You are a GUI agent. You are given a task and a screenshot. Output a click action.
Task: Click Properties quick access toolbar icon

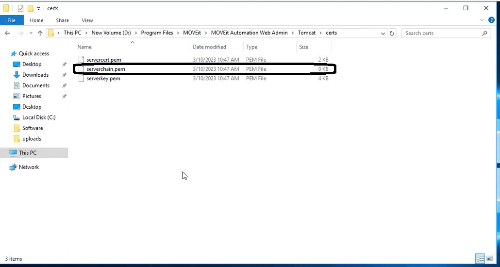click(21, 8)
